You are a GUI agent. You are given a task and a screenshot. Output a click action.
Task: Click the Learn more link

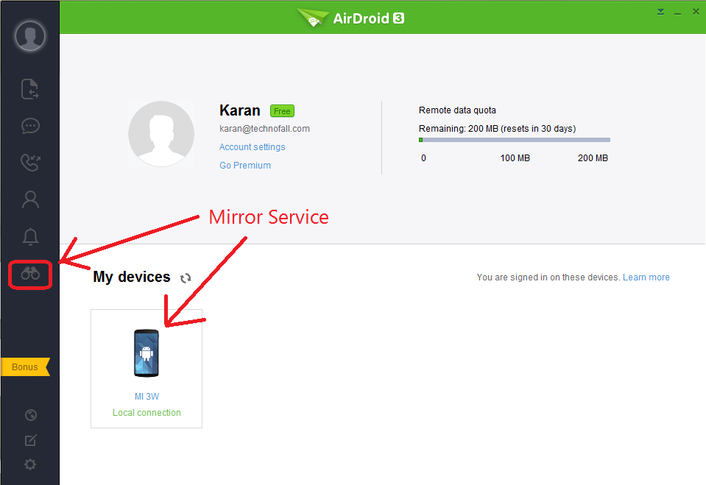pos(646,277)
